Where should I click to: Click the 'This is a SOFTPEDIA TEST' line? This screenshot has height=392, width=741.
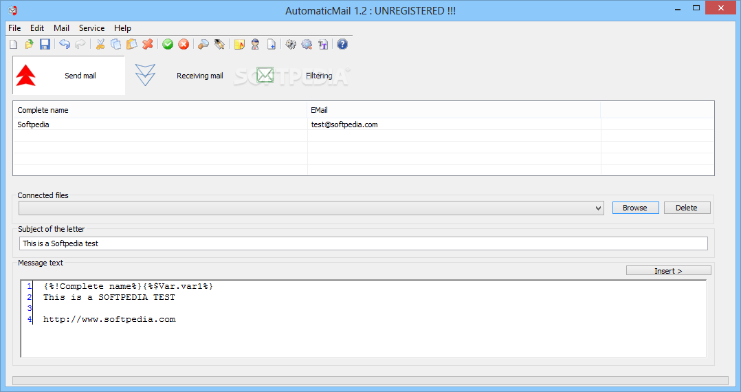109,297
